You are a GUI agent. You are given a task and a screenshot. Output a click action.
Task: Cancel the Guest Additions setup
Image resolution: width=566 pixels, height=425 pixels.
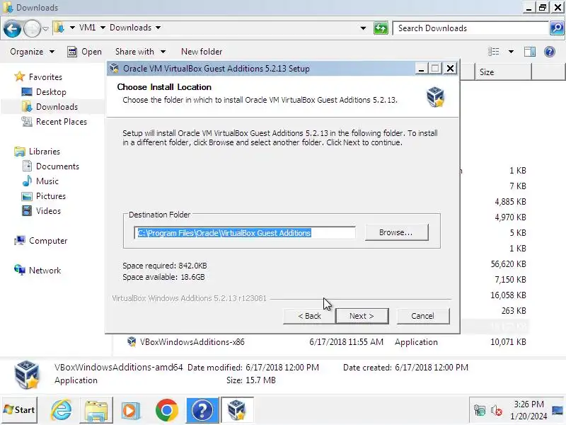[422, 316]
